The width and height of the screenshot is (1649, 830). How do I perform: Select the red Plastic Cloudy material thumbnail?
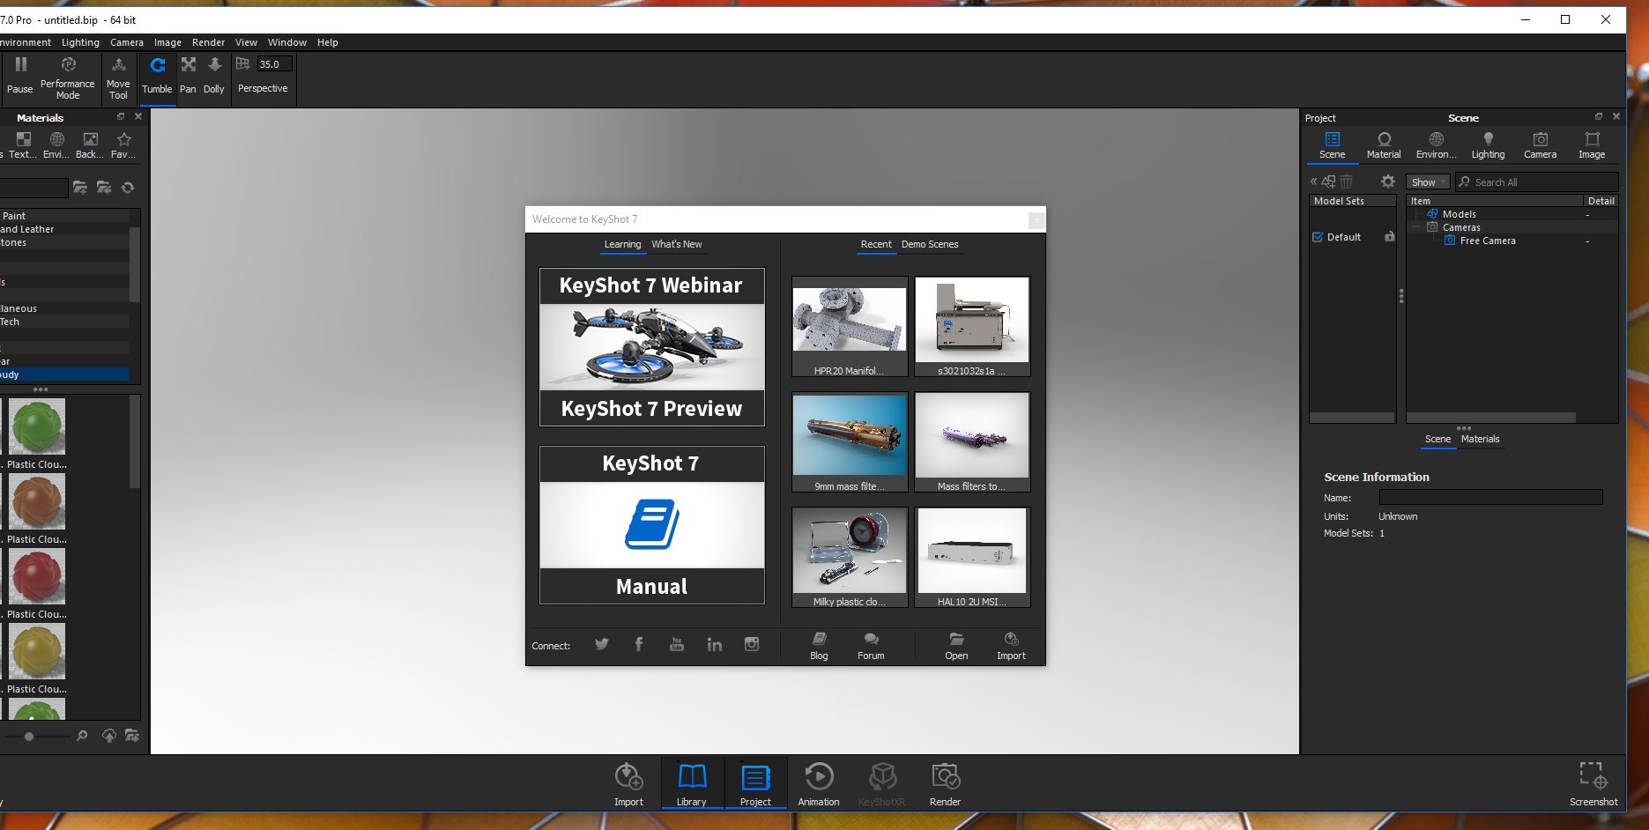[37, 576]
